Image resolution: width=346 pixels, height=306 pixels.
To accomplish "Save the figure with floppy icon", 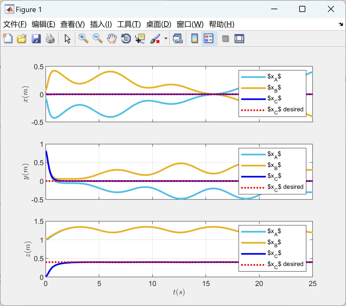I will click(x=36, y=38).
